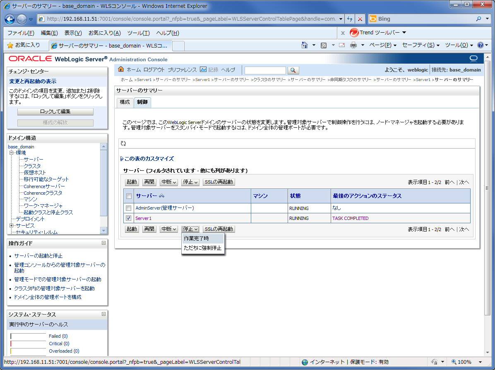This screenshot has width=495, height=370.
Task: Click the ログアウト link
Action: 154,70
